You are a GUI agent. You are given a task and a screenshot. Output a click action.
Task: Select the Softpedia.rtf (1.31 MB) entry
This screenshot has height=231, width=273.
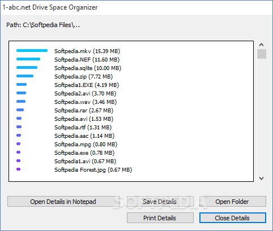click(83, 128)
